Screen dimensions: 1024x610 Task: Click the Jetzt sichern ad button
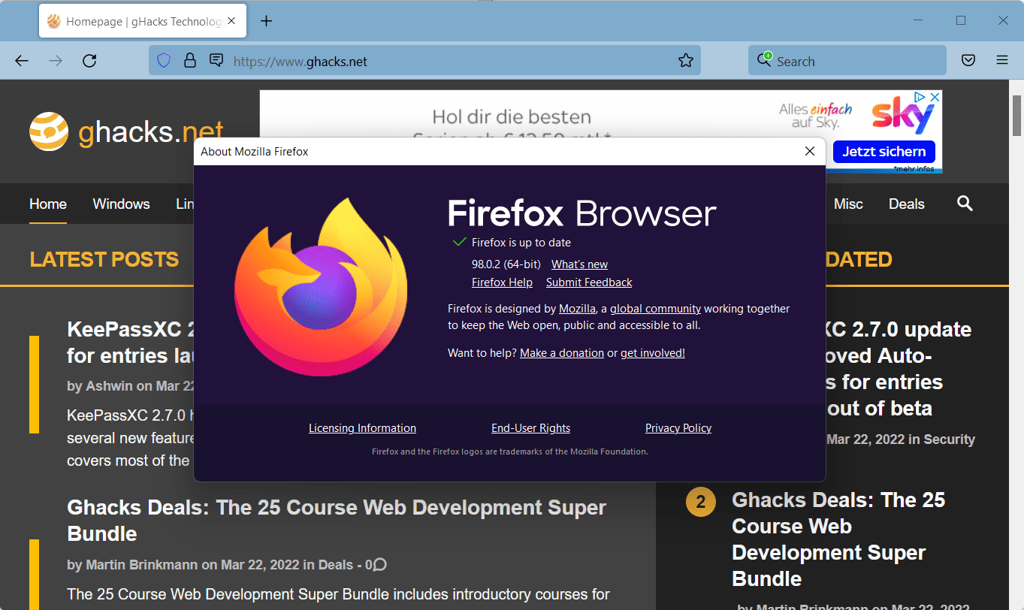[x=884, y=152]
